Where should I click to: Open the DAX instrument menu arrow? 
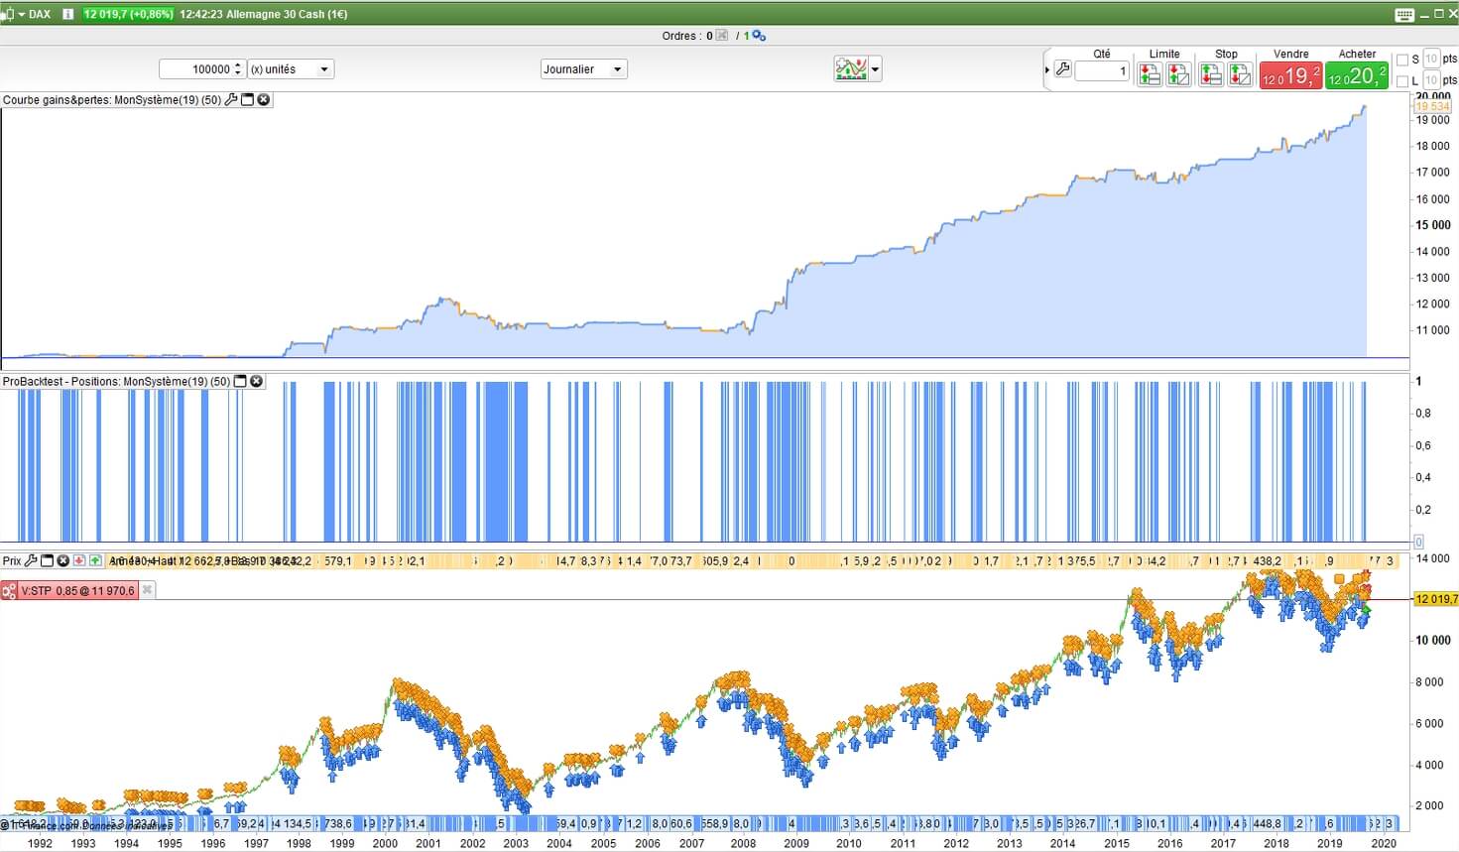21,14
